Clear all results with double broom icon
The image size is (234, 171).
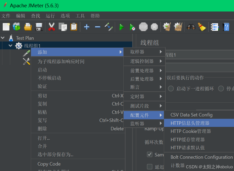tap(178, 27)
